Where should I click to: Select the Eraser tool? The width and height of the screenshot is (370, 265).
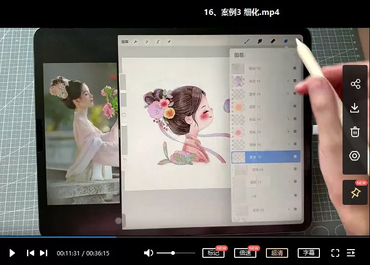pyautogui.click(x=273, y=41)
